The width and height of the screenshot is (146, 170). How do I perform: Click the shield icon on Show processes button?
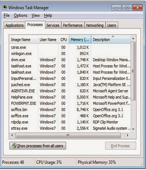(14, 146)
